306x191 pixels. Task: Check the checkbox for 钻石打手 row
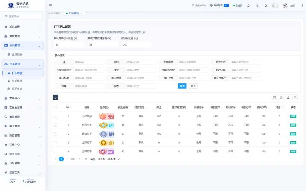(x=55, y=125)
